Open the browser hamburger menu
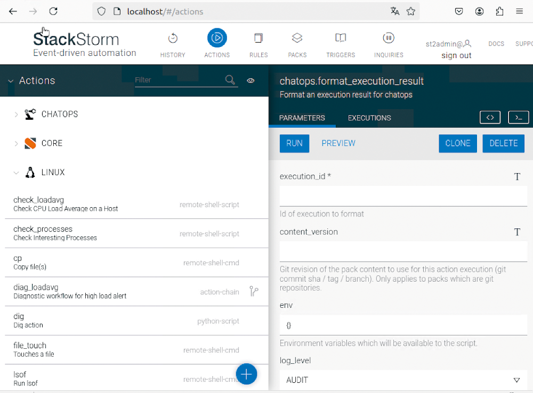Screen dimensions: 533x393 519,11
